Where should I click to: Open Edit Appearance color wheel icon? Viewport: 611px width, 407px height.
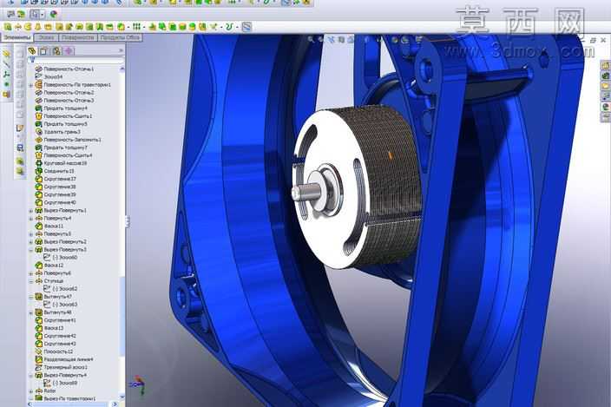tap(54, 15)
